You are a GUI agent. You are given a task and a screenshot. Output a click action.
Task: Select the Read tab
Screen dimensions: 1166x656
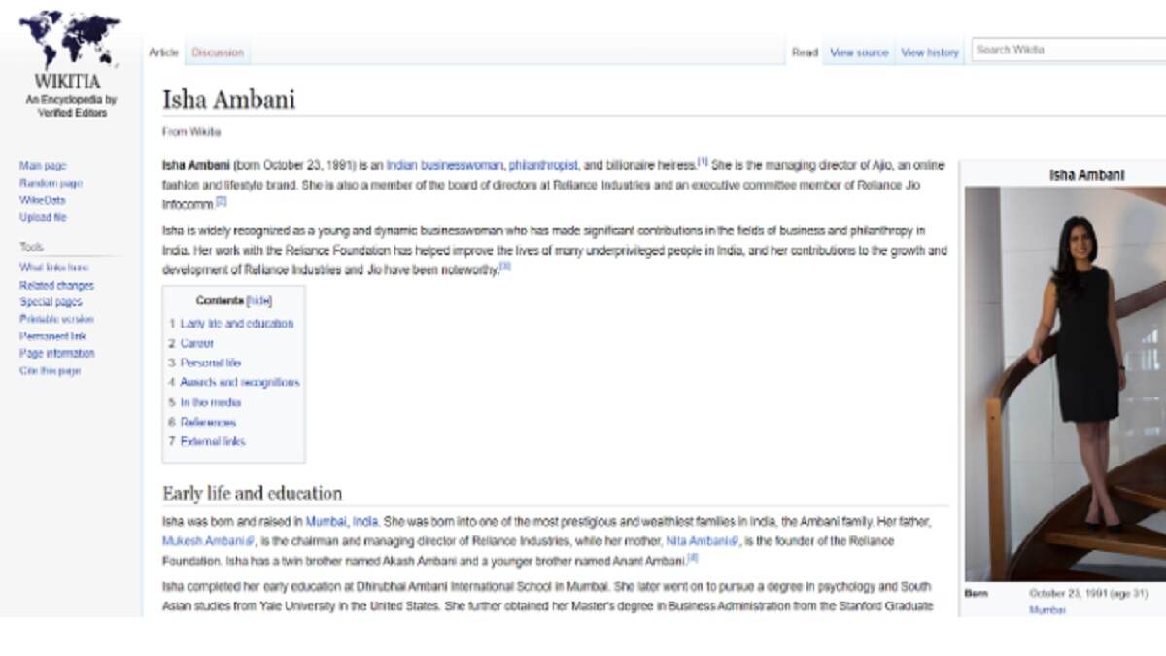coord(805,52)
